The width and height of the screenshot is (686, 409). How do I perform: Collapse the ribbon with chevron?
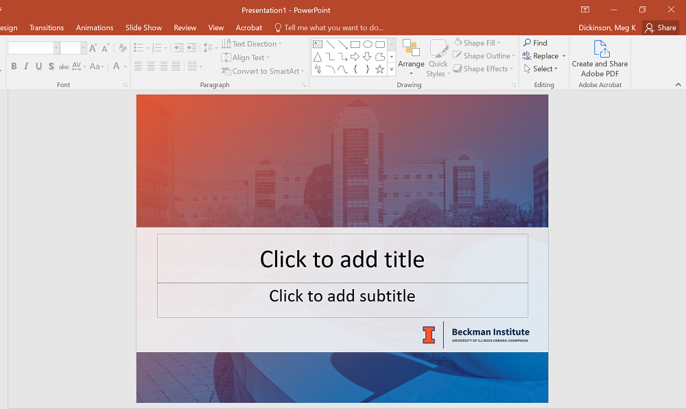click(x=678, y=85)
